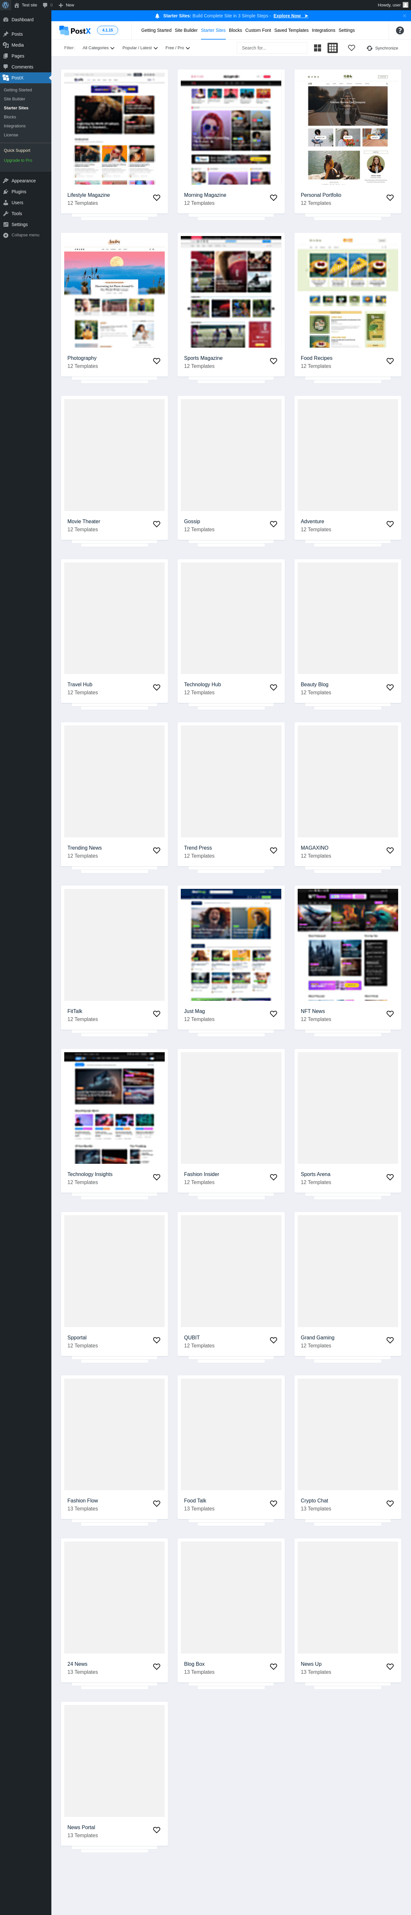Add the Travel Hub site to favorites
The height and width of the screenshot is (1915, 411).
click(x=157, y=687)
